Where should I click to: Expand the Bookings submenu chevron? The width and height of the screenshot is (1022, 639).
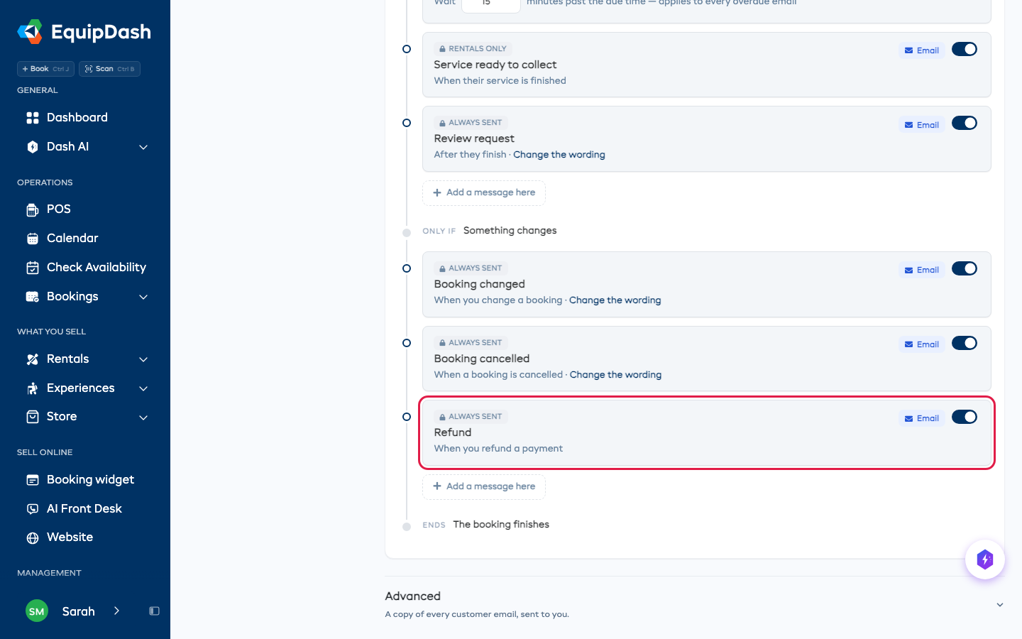tap(143, 297)
